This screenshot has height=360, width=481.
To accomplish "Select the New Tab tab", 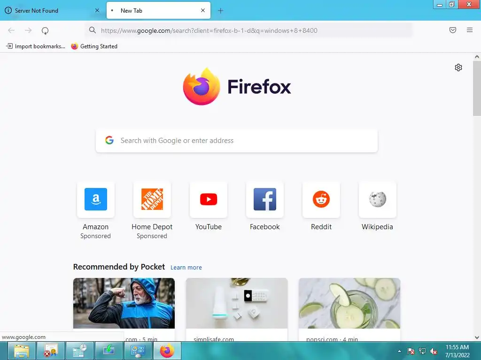I will click(x=158, y=10).
